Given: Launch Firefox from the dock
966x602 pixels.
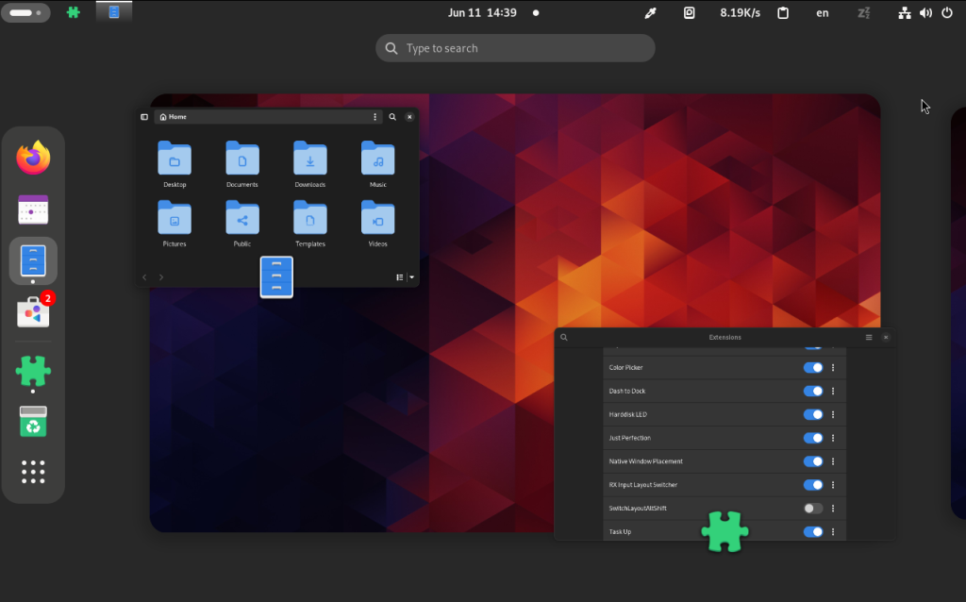Looking at the screenshot, I should coord(33,158).
